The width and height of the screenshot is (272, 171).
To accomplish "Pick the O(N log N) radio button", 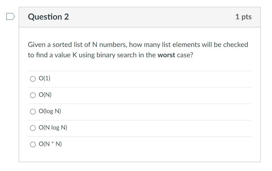I will pyautogui.click(x=33, y=128).
